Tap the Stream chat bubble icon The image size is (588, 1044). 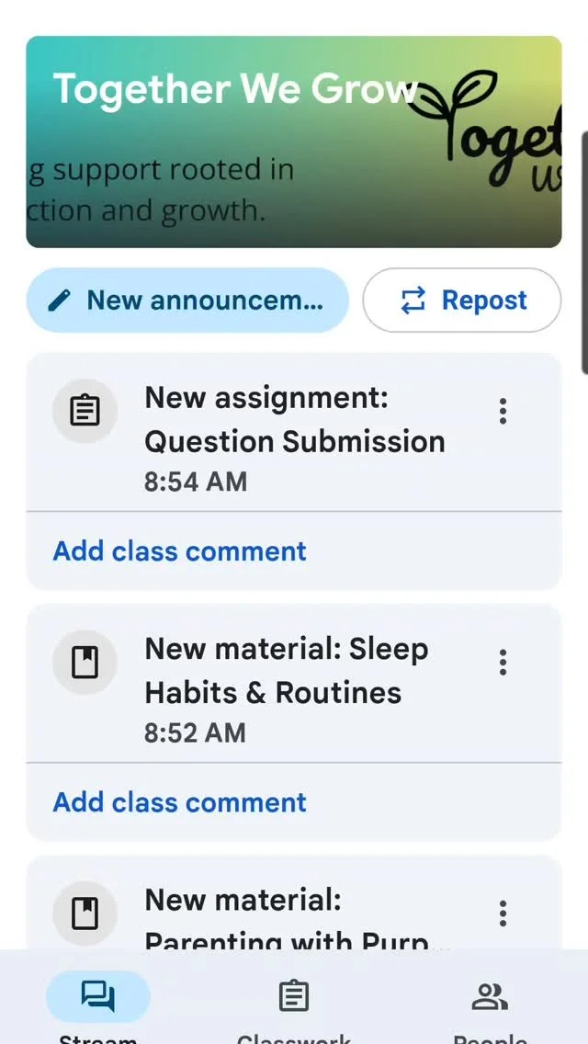(97, 996)
